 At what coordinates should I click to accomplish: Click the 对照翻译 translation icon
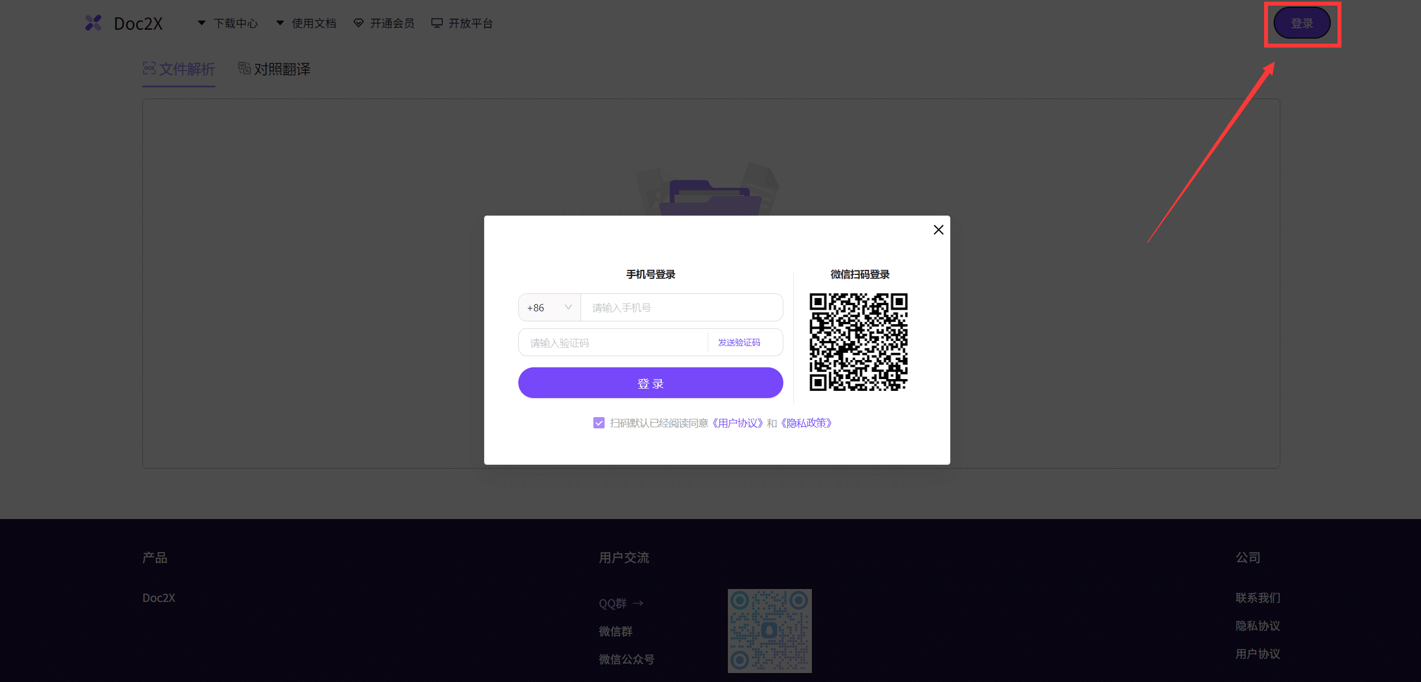pos(244,68)
